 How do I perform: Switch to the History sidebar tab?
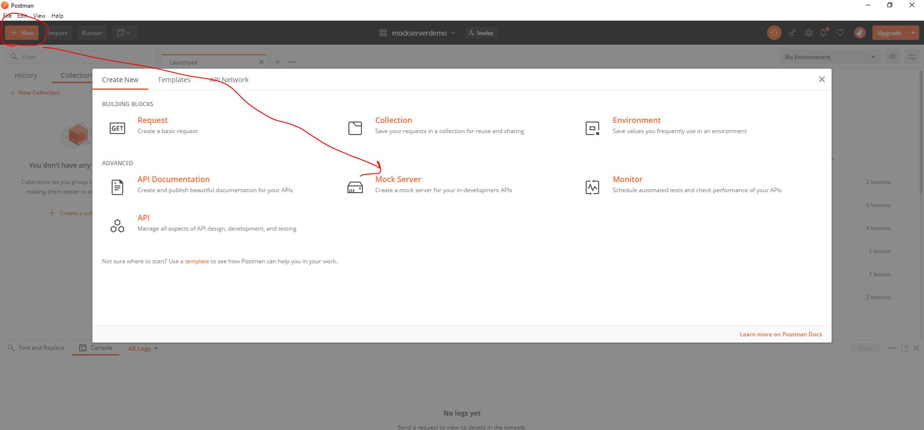click(26, 75)
